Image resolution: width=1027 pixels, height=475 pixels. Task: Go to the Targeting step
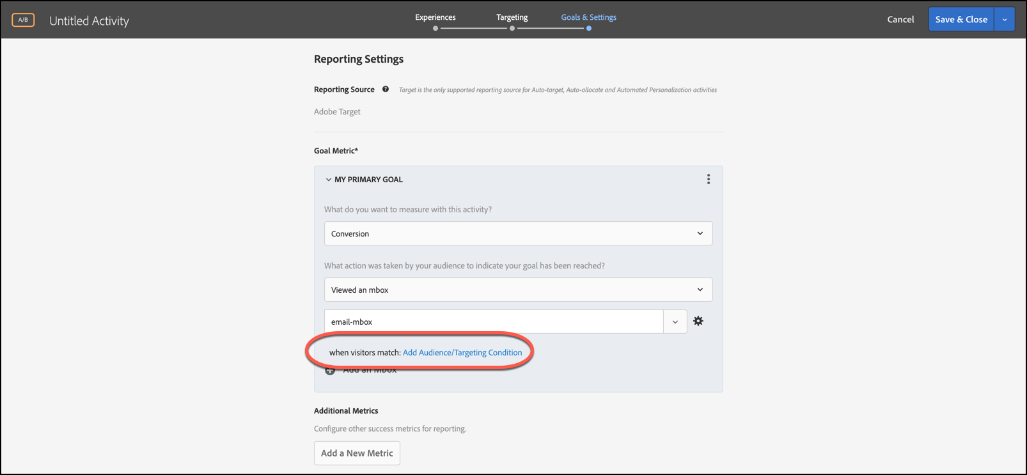[512, 17]
